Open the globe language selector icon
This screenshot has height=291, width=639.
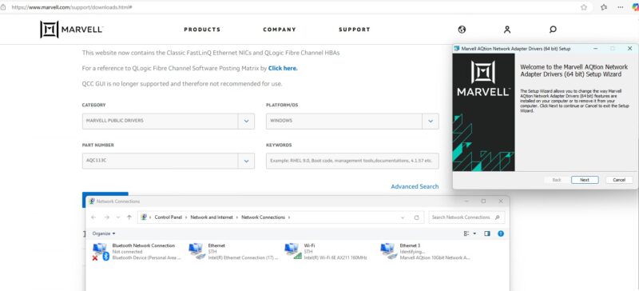coord(462,30)
